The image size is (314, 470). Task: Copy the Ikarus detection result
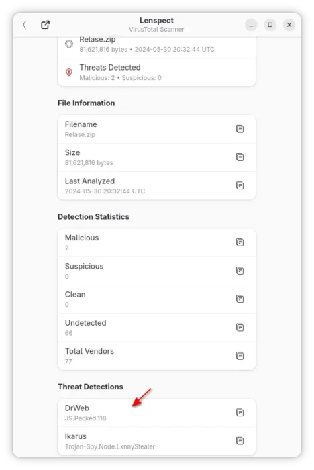click(240, 441)
